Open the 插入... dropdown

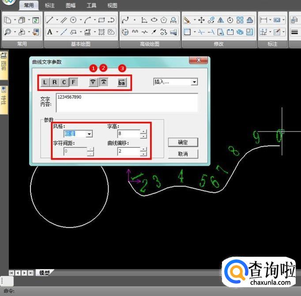tap(195, 82)
